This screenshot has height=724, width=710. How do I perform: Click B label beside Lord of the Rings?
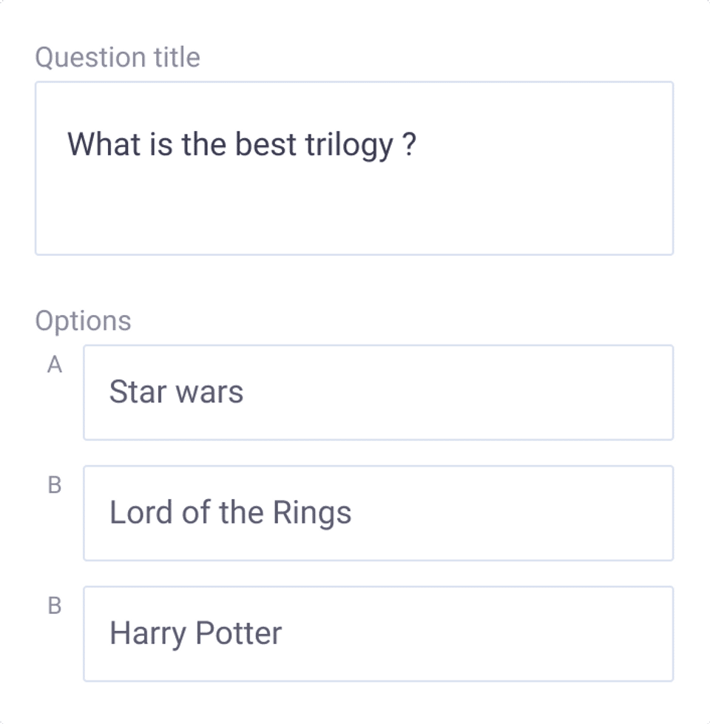coord(54,486)
